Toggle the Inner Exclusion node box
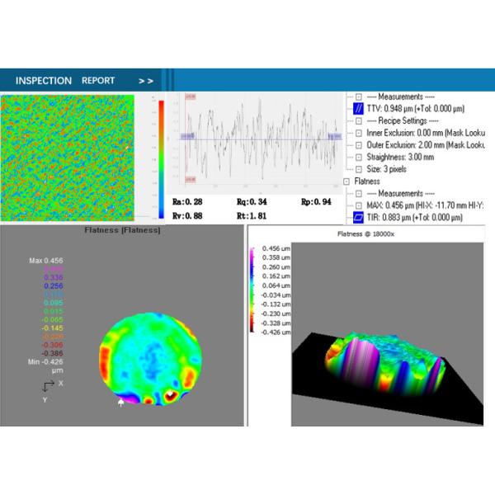The image size is (495, 495). pyautogui.click(x=358, y=132)
